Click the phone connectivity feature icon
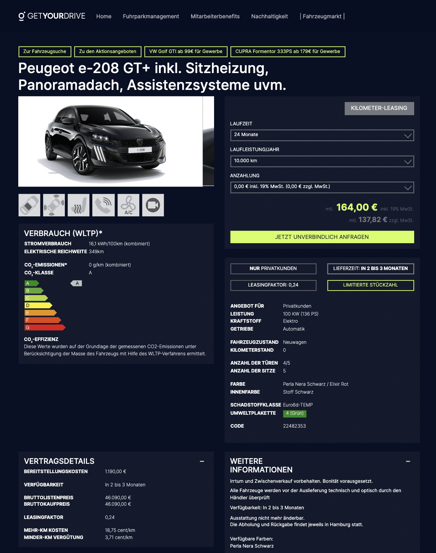436x553 pixels. pos(103,205)
